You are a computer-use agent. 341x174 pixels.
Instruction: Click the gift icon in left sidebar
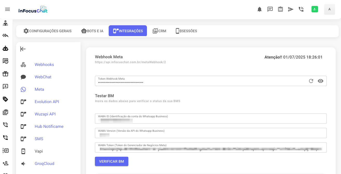[5, 74]
